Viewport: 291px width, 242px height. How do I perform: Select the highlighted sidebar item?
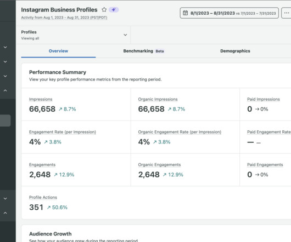5,120
